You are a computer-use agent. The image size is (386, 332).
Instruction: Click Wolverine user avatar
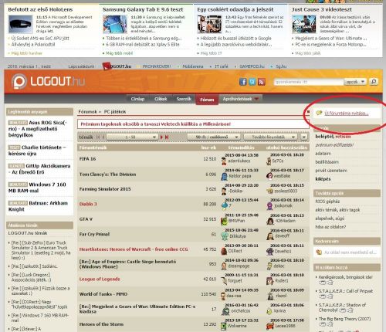point(224,327)
